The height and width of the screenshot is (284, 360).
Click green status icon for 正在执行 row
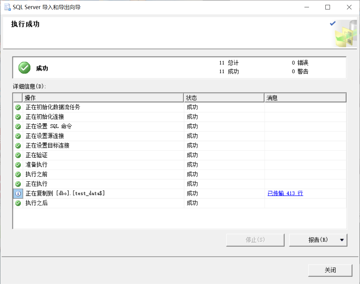click(18, 184)
